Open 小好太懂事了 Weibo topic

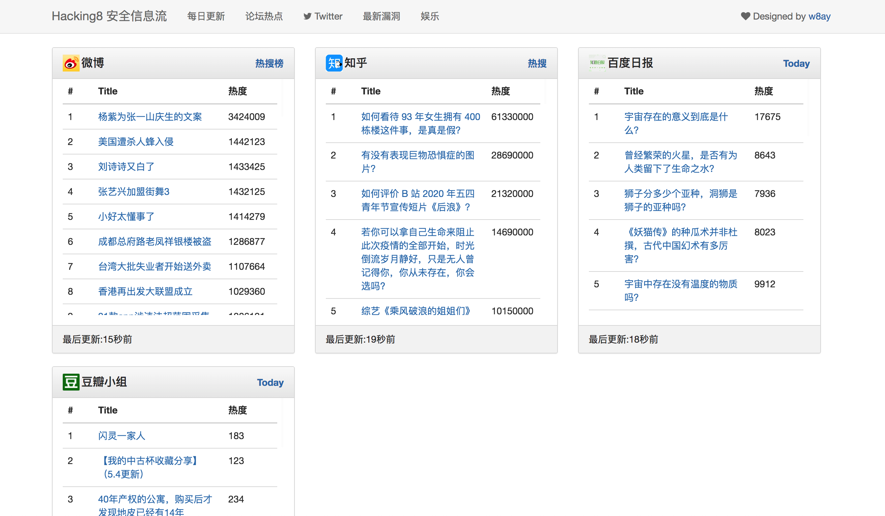[x=126, y=217]
